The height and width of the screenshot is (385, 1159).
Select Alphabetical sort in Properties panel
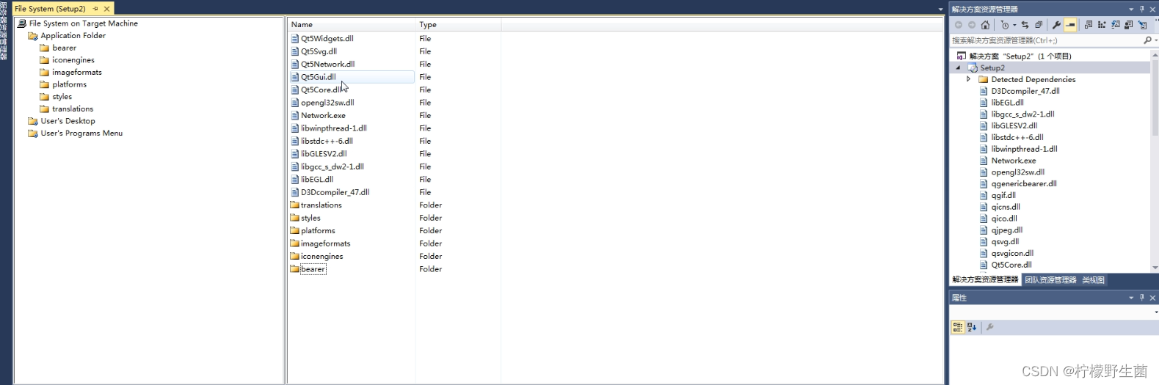(972, 327)
